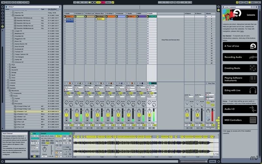Click the global record button

[95, 2]
